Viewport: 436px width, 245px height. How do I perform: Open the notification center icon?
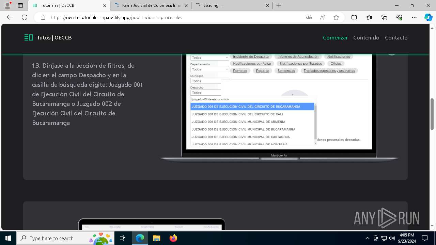pyautogui.click(x=425, y=238)
